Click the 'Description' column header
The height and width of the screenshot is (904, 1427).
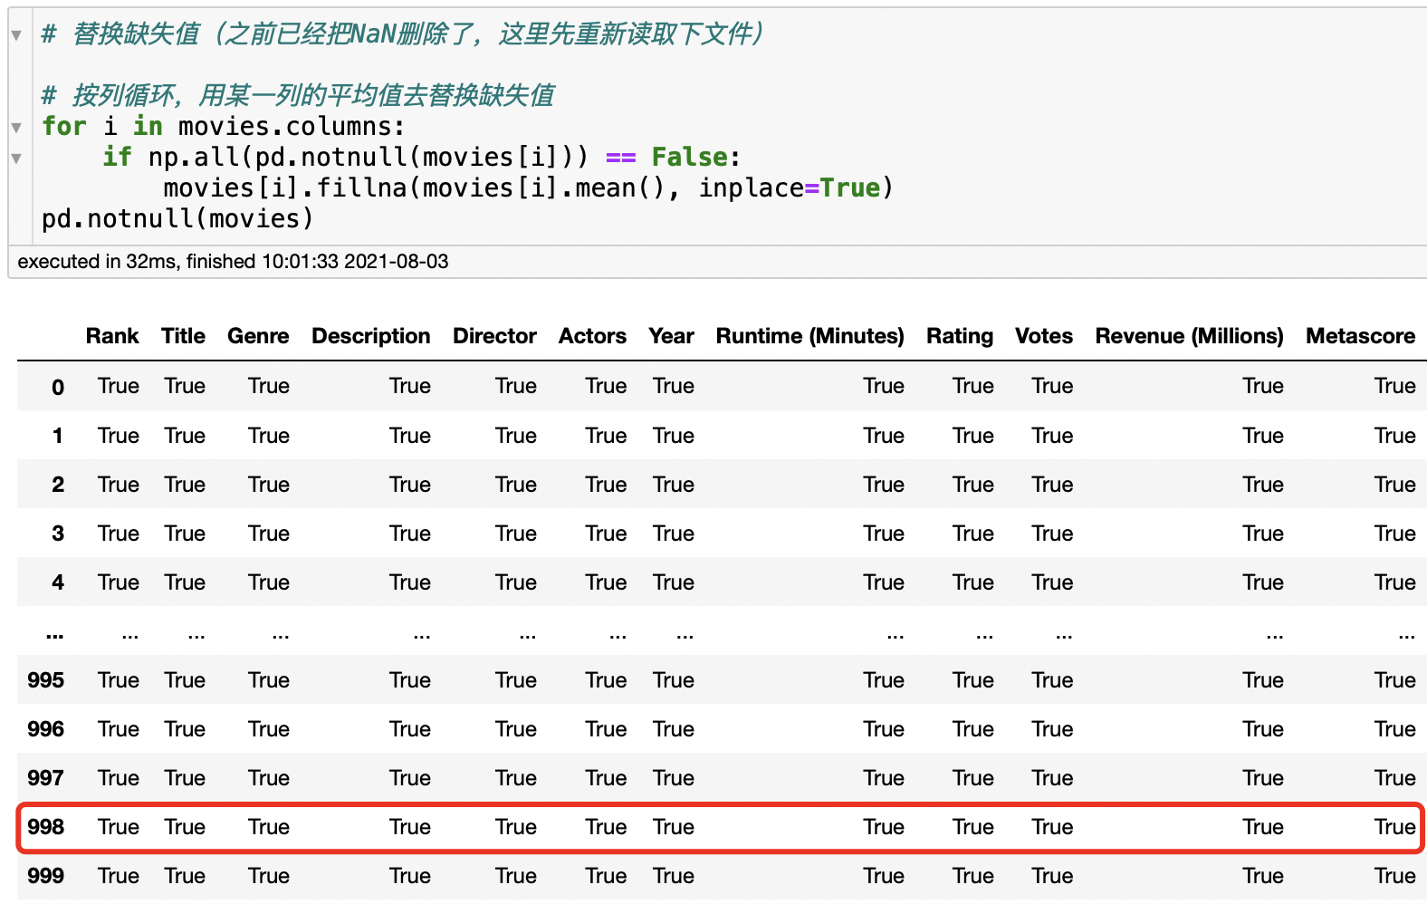pos(371,336)
